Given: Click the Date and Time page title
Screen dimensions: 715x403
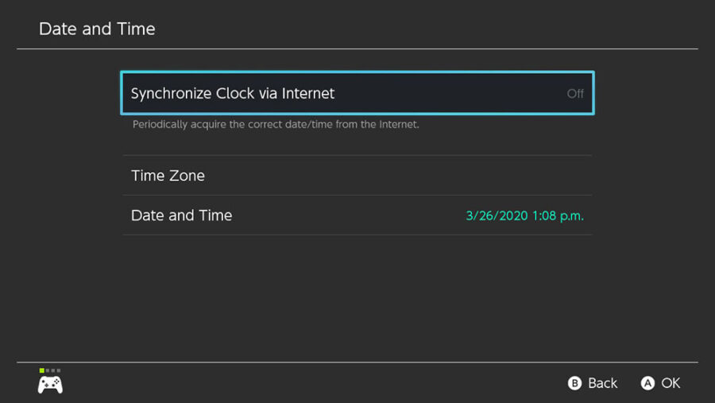Looking at the screenshot, I should (x=97, y=29).
